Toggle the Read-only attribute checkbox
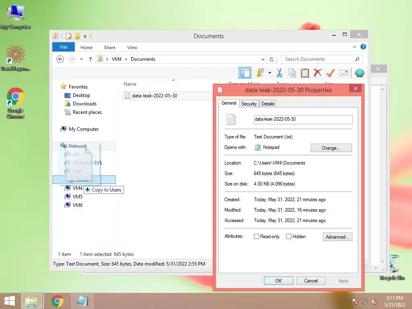Image resolution: width=412 pixels, height=309 pixels. [256, 237]
